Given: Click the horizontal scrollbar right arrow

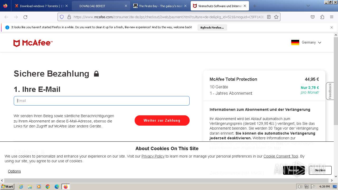Looking at the screenshot, I should (x=332, y=180).
